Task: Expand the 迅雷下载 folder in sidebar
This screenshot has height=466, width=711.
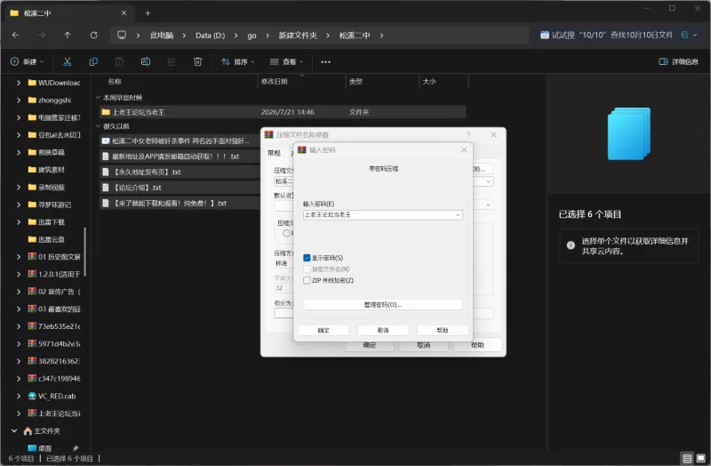Action: tap(19, 221)
